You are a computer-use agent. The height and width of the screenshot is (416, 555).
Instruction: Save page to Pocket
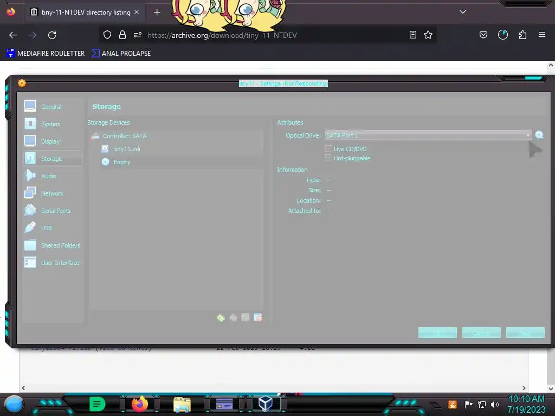(x=483, y=35)
